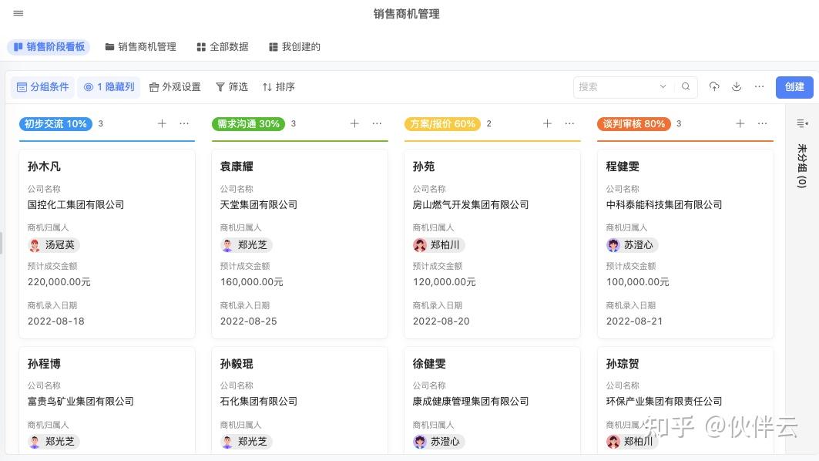Click company name 富贵鸟矿业集团有限公司
819x461 pixels.
pos(80,401)
